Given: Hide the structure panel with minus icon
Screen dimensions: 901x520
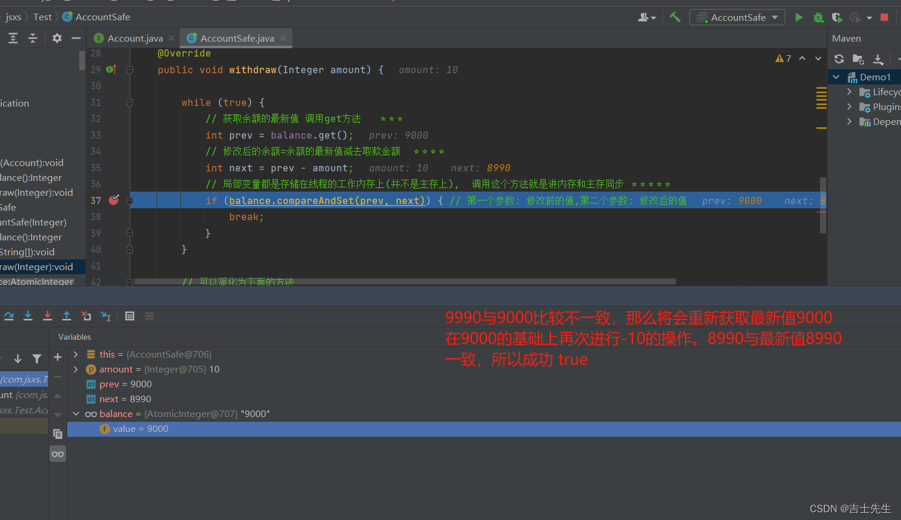Looking at the screenshot, I should [x=76, y=38].
